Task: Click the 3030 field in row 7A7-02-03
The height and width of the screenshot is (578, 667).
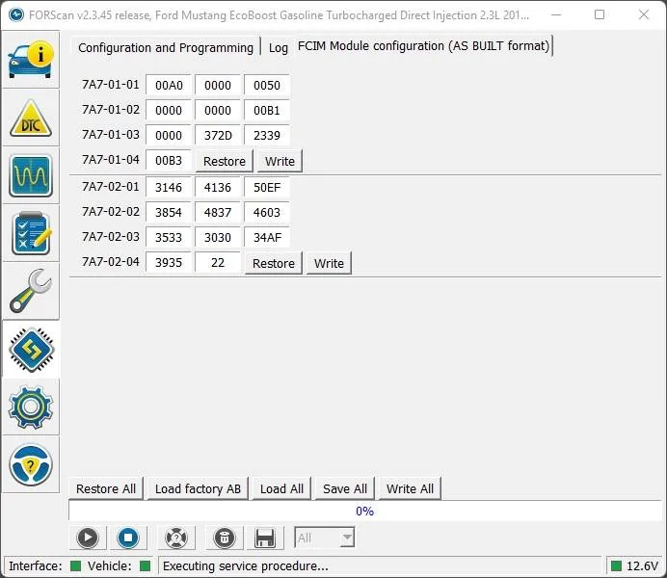Action: point(218,237)
